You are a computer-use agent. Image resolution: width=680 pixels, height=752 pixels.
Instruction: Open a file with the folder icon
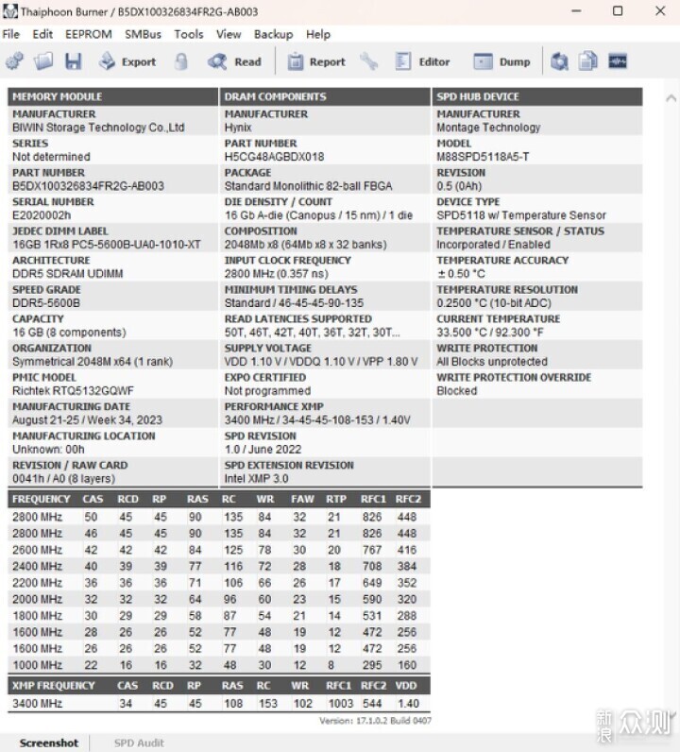tap(43, 61)
